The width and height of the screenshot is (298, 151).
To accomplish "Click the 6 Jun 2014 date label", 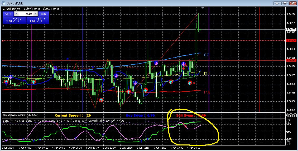I will (8, 148).
